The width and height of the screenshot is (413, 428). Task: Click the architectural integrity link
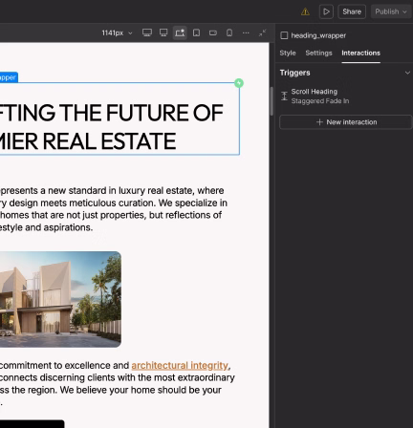(x=180, y=365)
